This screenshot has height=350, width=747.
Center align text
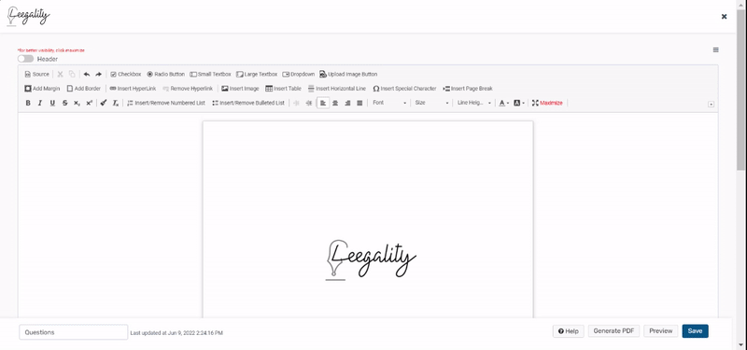point(335,103)
